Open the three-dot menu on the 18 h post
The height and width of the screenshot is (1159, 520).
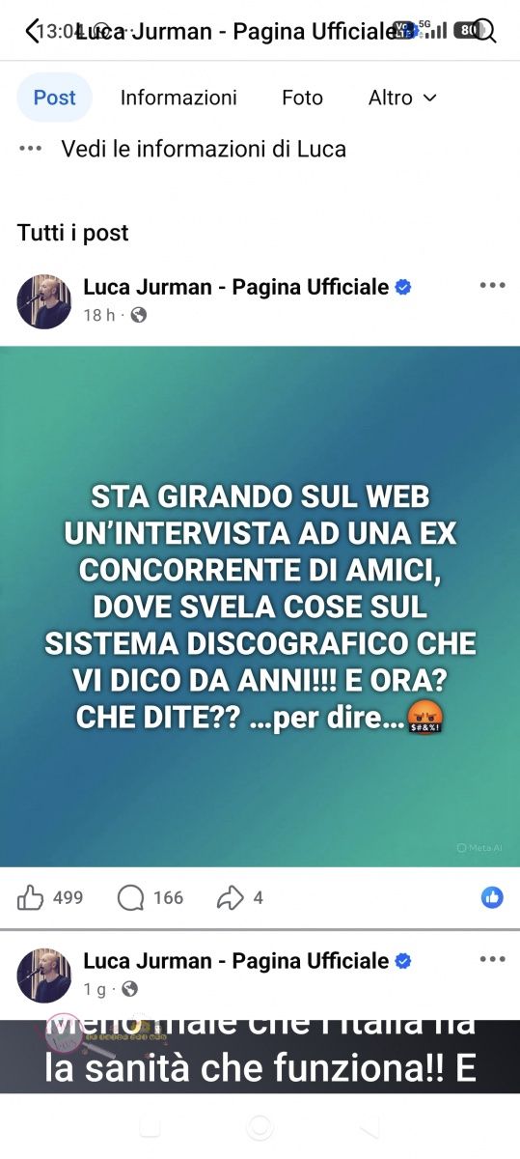pos(492,285)
